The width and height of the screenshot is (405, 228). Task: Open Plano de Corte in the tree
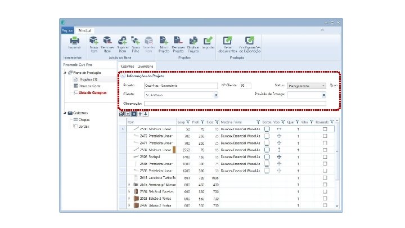point(89,86)
